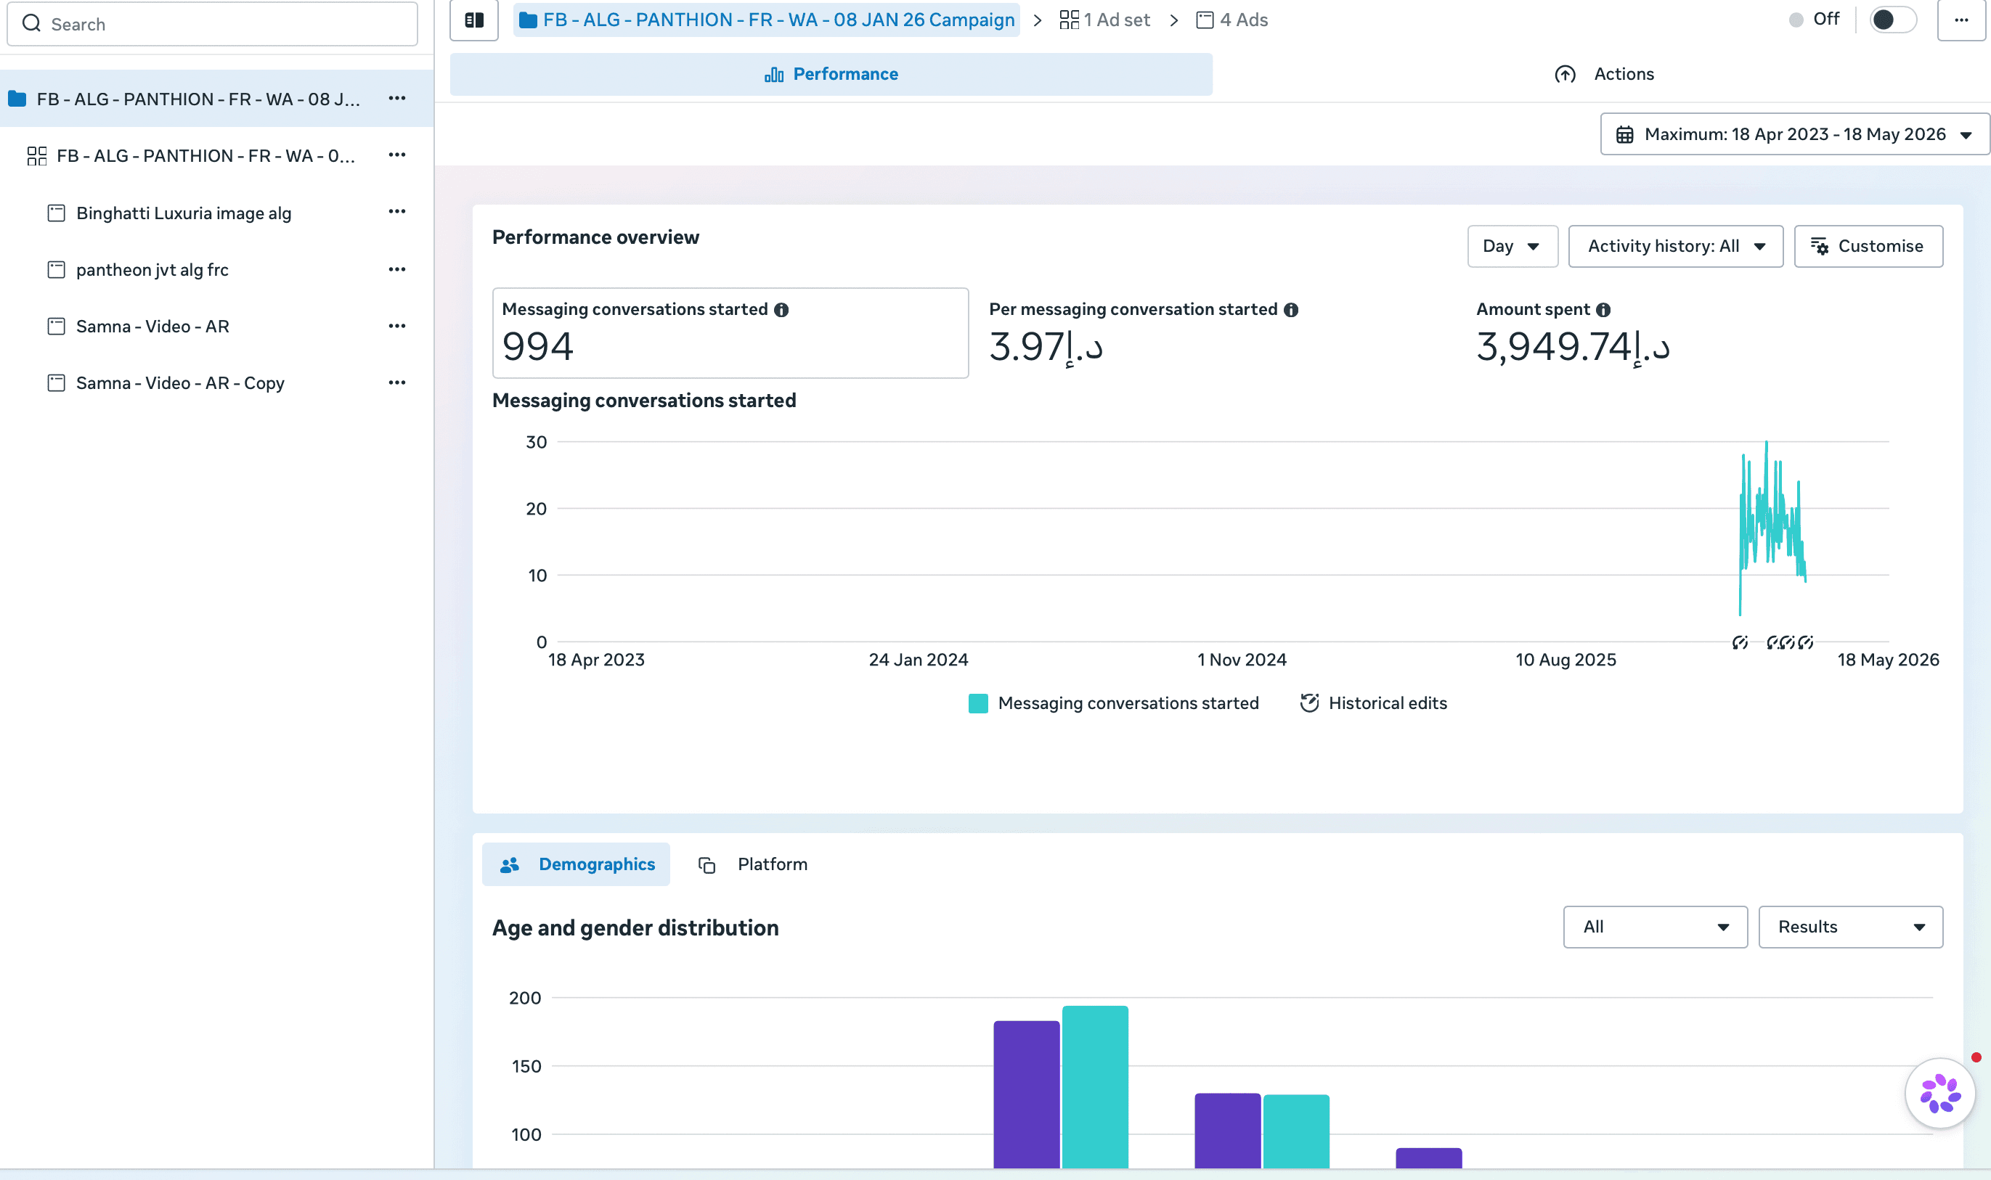The image size is (1991, 1180).
Task: Click into the Search field
Action: pyautogui.click(x=212, y=24)
